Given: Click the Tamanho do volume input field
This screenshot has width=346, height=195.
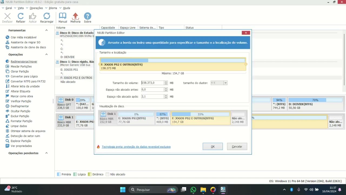Looking at the screenshot, I should click(153, 83).
